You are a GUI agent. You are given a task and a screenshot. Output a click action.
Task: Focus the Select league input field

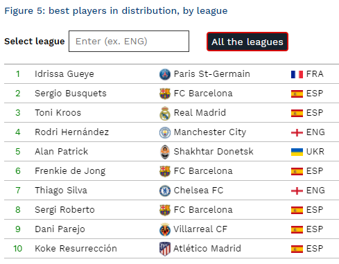129,42
